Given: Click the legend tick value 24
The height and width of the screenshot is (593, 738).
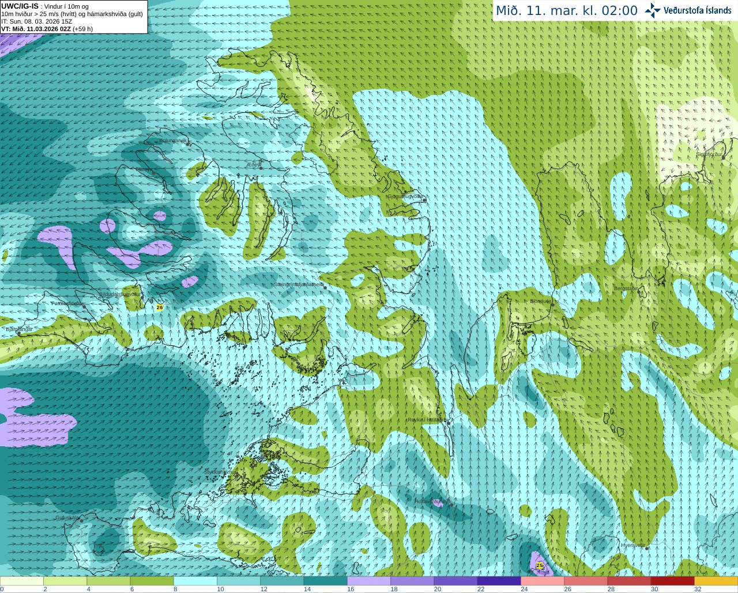Looking at the screenshot, I should pos(524,589).
